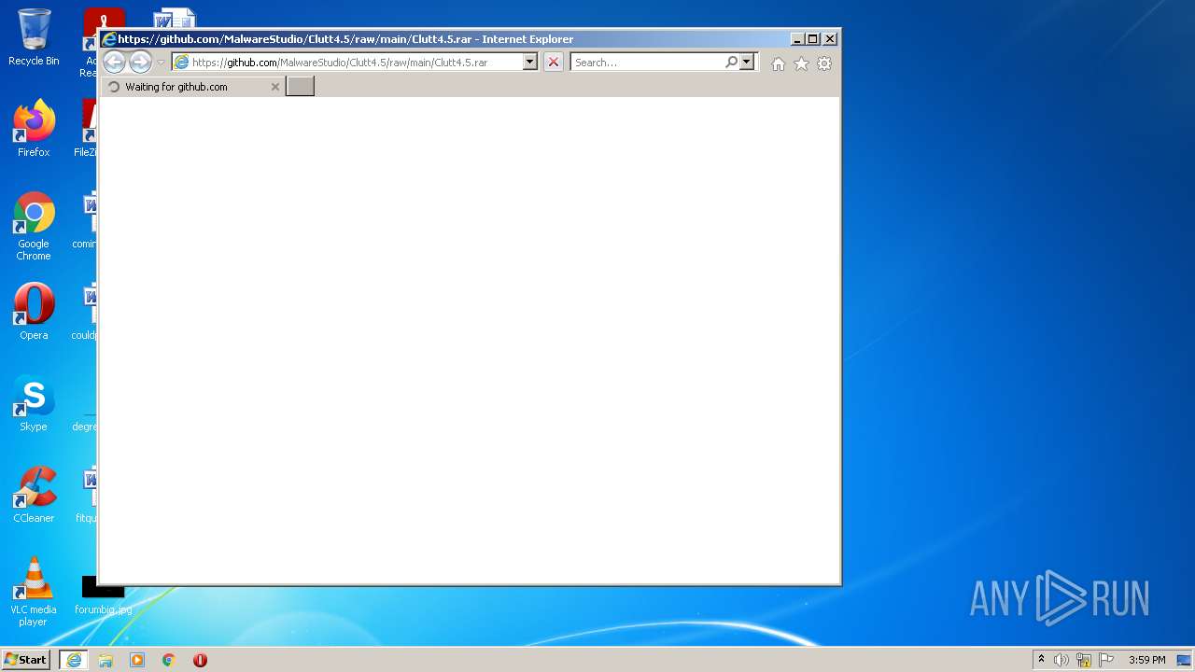Click the network tray icon
The width and height of the screenshot is (1195, 672).
1084,660
